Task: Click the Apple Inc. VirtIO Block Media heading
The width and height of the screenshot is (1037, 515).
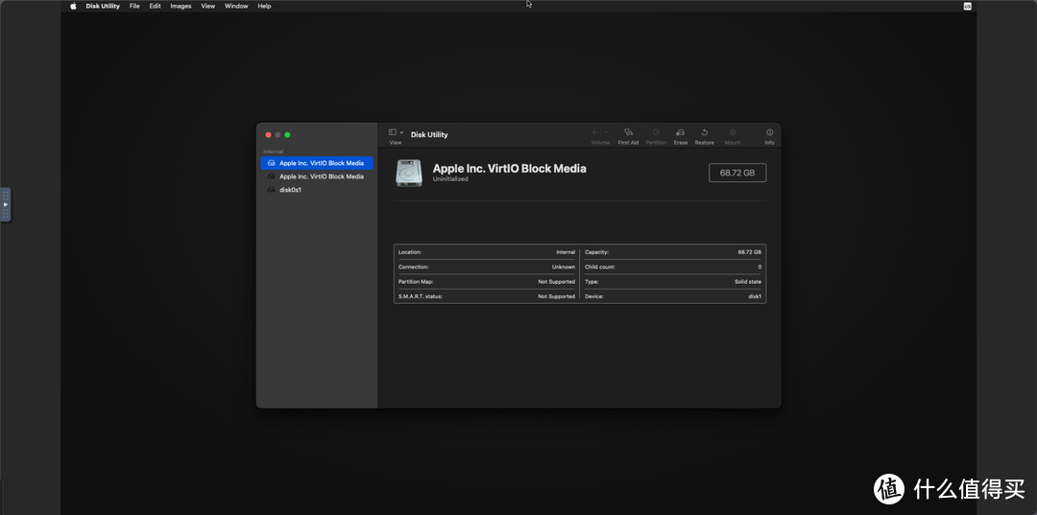Action: tap(509, 169)
